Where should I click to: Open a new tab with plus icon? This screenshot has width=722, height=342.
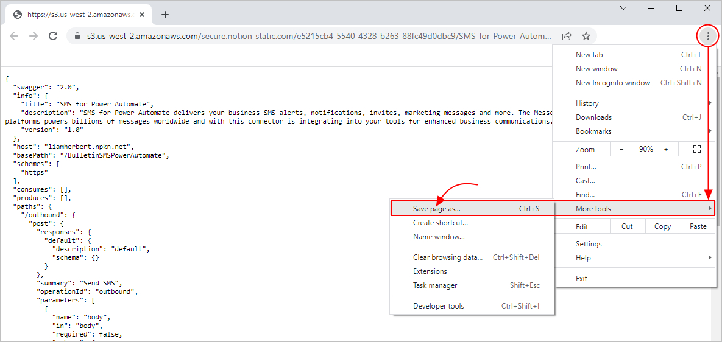tap(165, 15)
